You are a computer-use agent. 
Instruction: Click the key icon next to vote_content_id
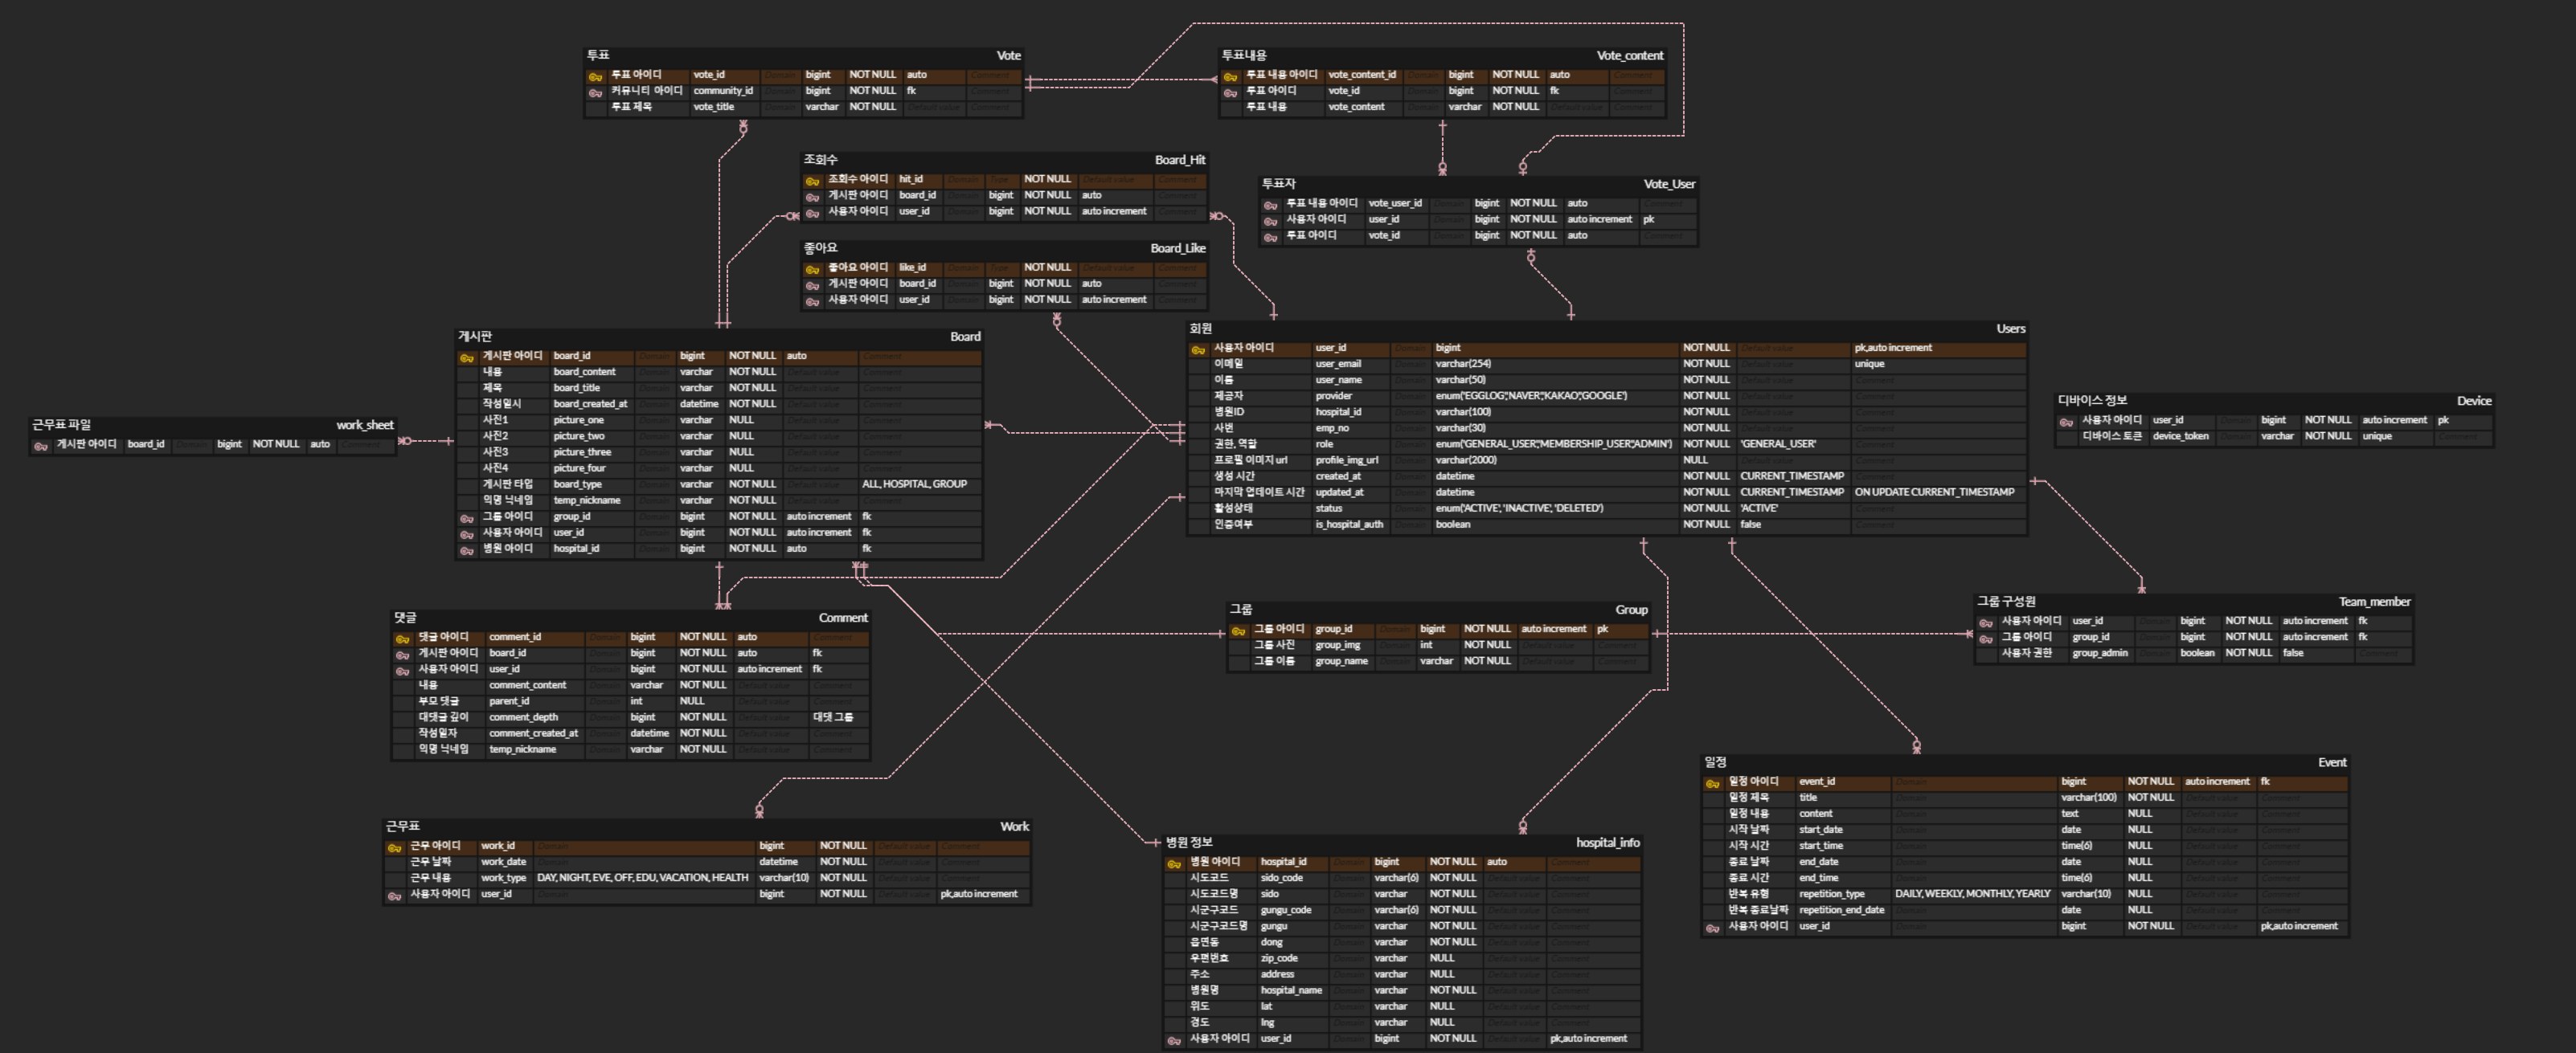click(x=1231, y=76)
